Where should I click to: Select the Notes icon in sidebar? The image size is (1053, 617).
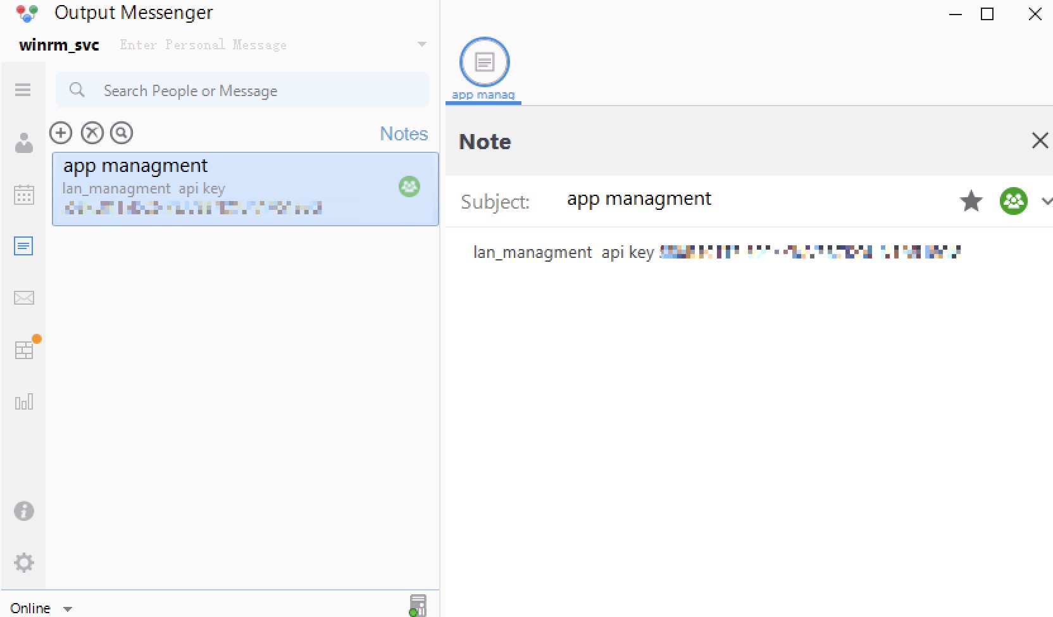[x=23, y=246]
